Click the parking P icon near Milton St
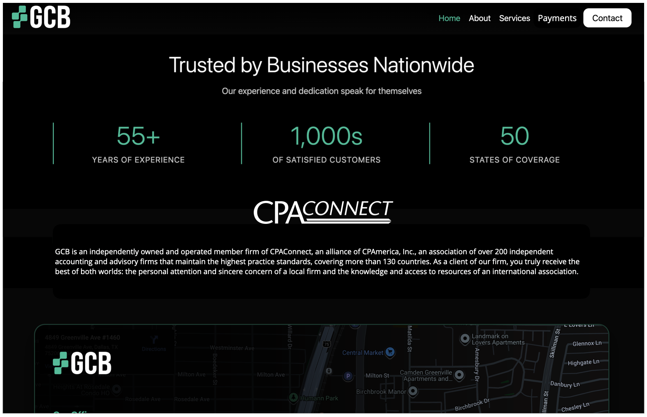647x417 pixels. (348, 376)
